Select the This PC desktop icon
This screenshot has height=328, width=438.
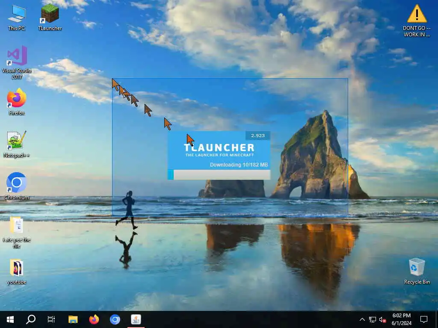click(x=17, y=18)
